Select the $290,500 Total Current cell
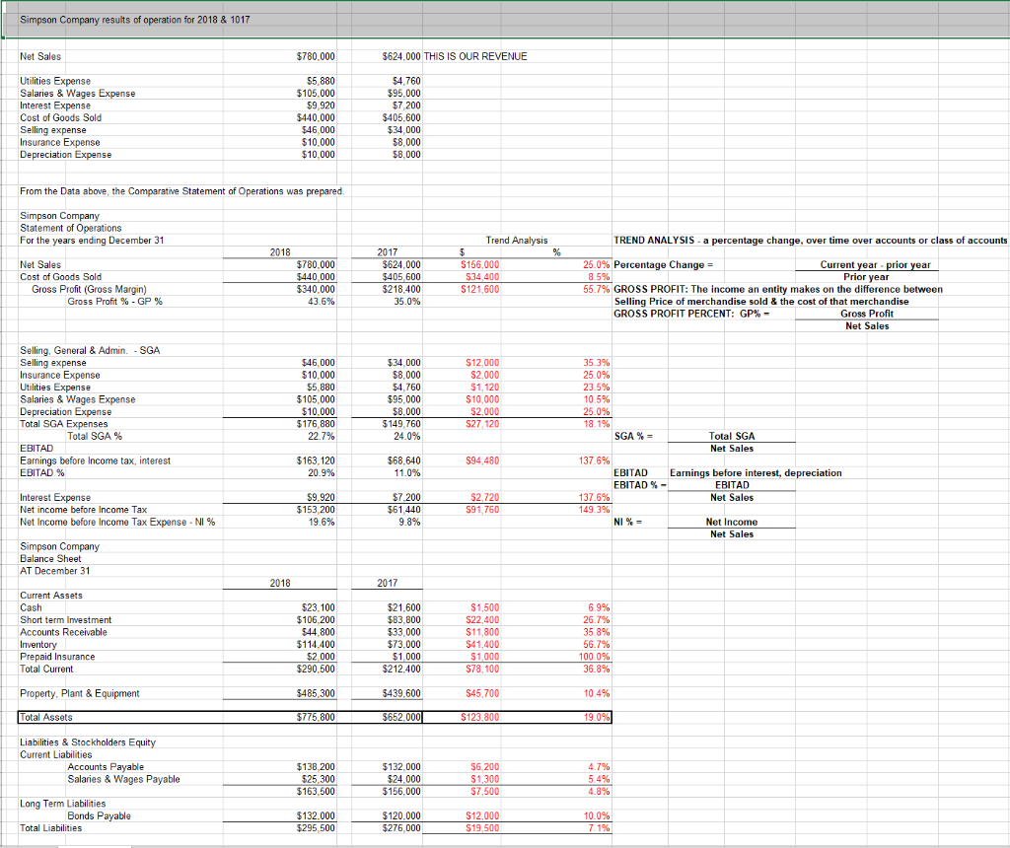This screenshot has width=1010, height=848. click(x=316, y=669)
